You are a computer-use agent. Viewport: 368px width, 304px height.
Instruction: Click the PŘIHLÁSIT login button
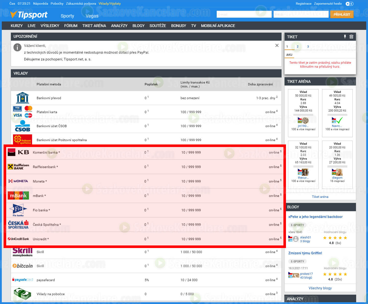pos(342,14)
